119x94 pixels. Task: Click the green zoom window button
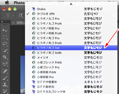pyautogui.click(x=15, y=9)
